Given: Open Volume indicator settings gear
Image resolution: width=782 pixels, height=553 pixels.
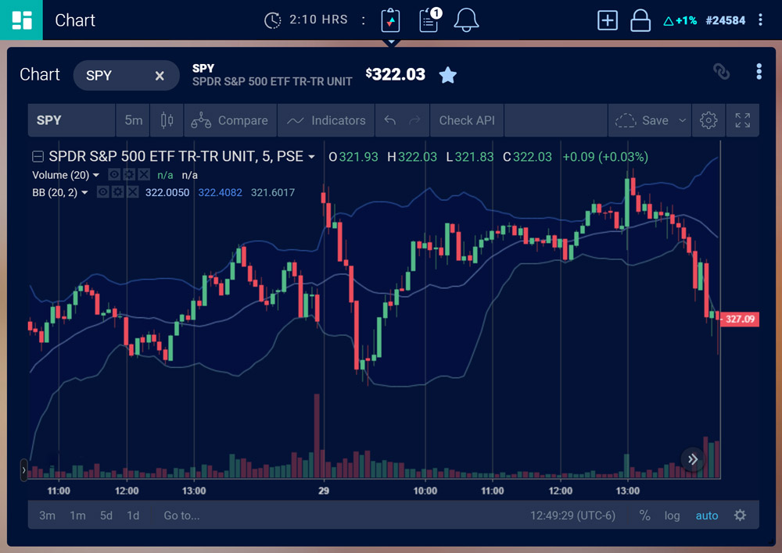Looking at the screenshot, I should [x=129, y=174].
